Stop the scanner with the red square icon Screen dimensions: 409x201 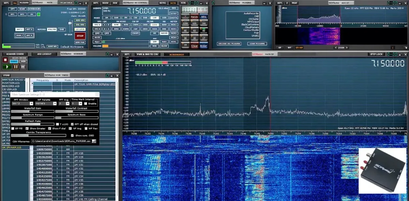click(5, 60)
